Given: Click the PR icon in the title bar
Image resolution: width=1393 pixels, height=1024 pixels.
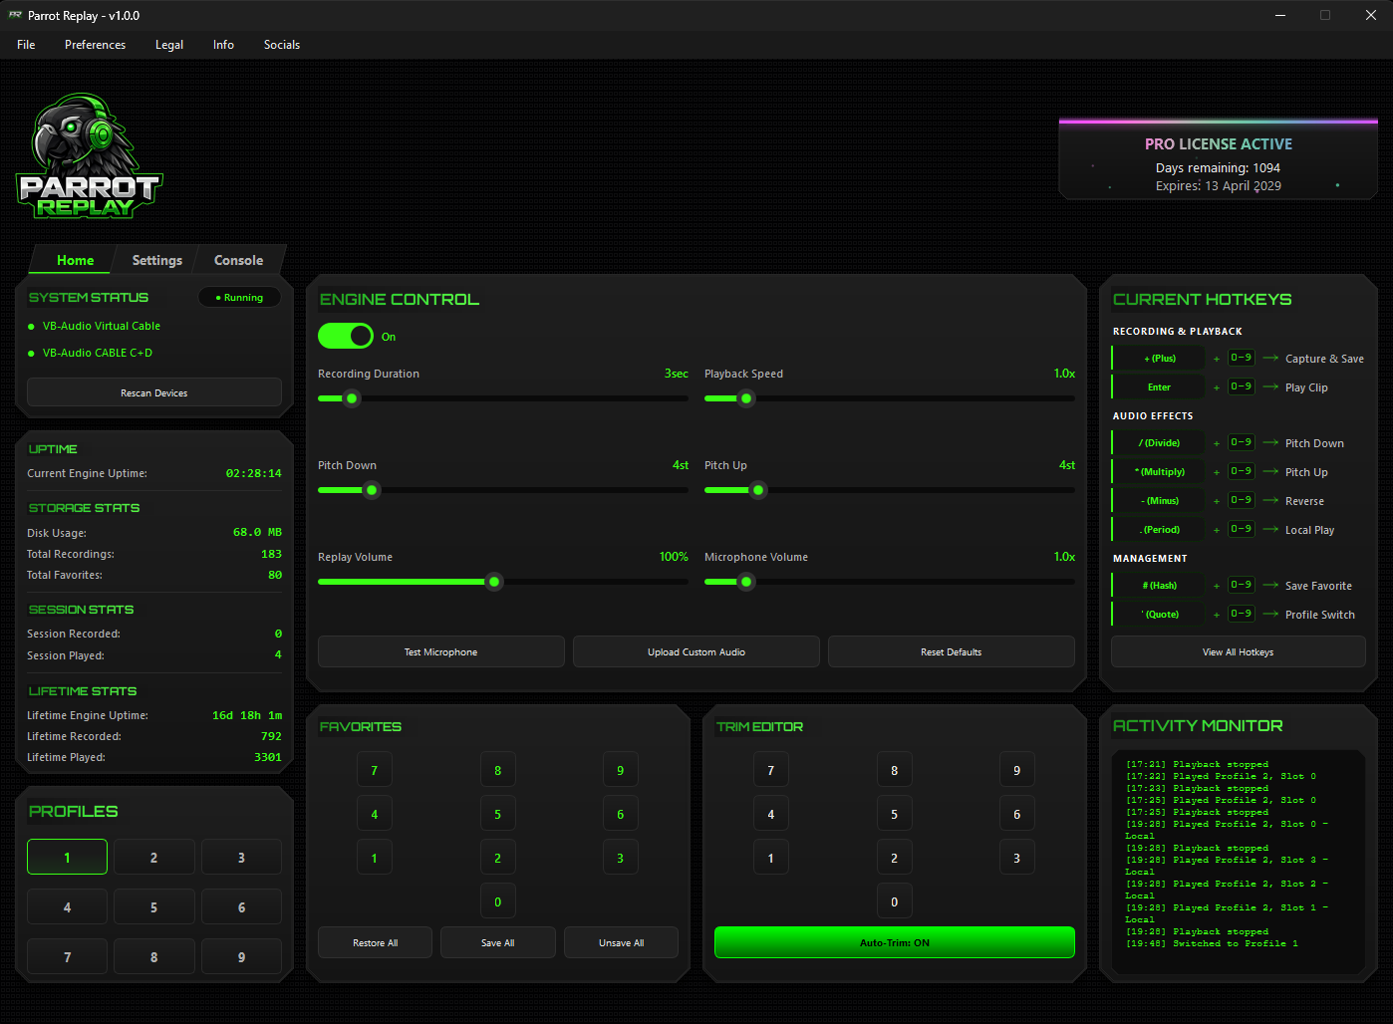Looking at the screenshot, I should click(x=14, y=15).
